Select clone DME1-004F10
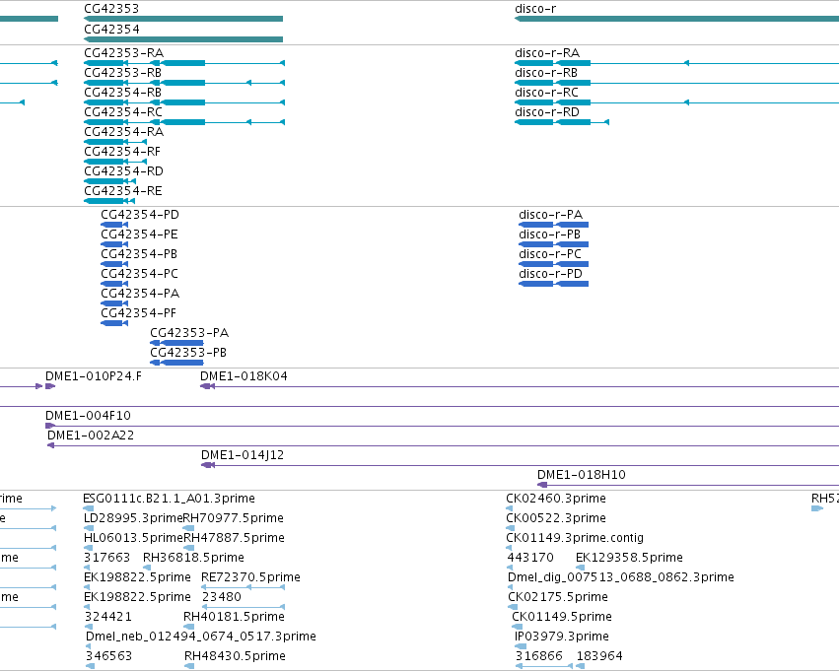This screenshot has height=671, width=839. [x=88, y=416]
